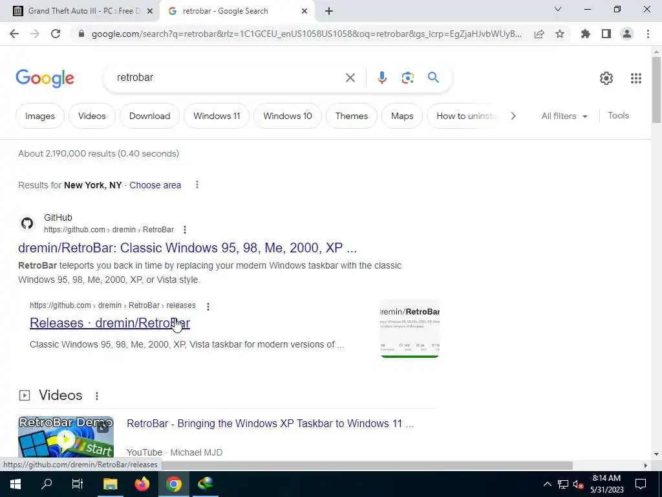Screen dimensions: 662x497
Task: Open Google apps grid
Action: [x=636, y=78]
